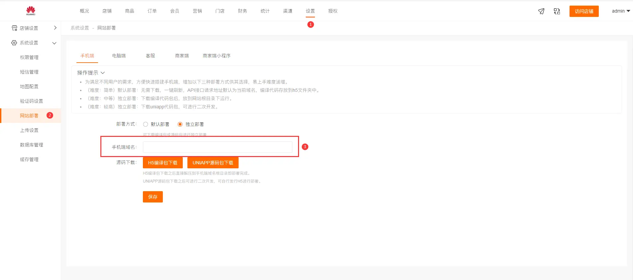Switch to the 商家端小程序 tab
This screenshot has width=633, height=280.
216,56
